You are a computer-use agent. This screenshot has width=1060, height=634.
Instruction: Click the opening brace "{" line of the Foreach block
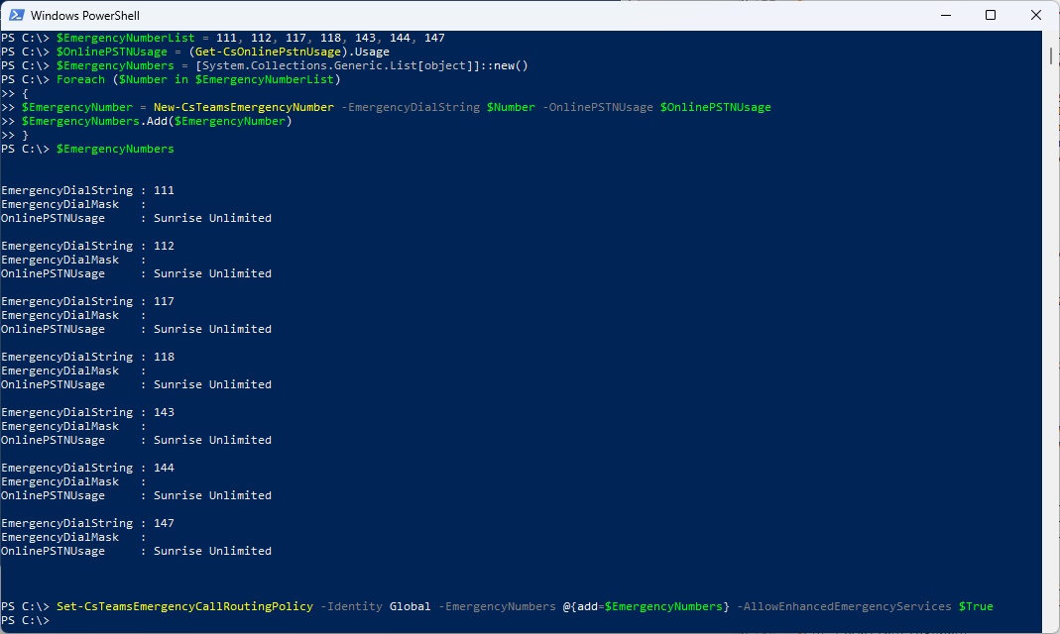click(x=25, y=93)
